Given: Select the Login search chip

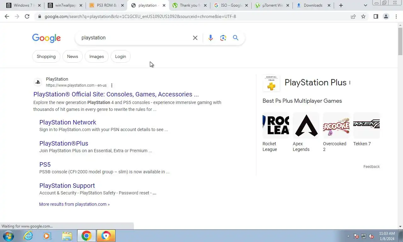Looking at the screenshot, I should 121,56.
